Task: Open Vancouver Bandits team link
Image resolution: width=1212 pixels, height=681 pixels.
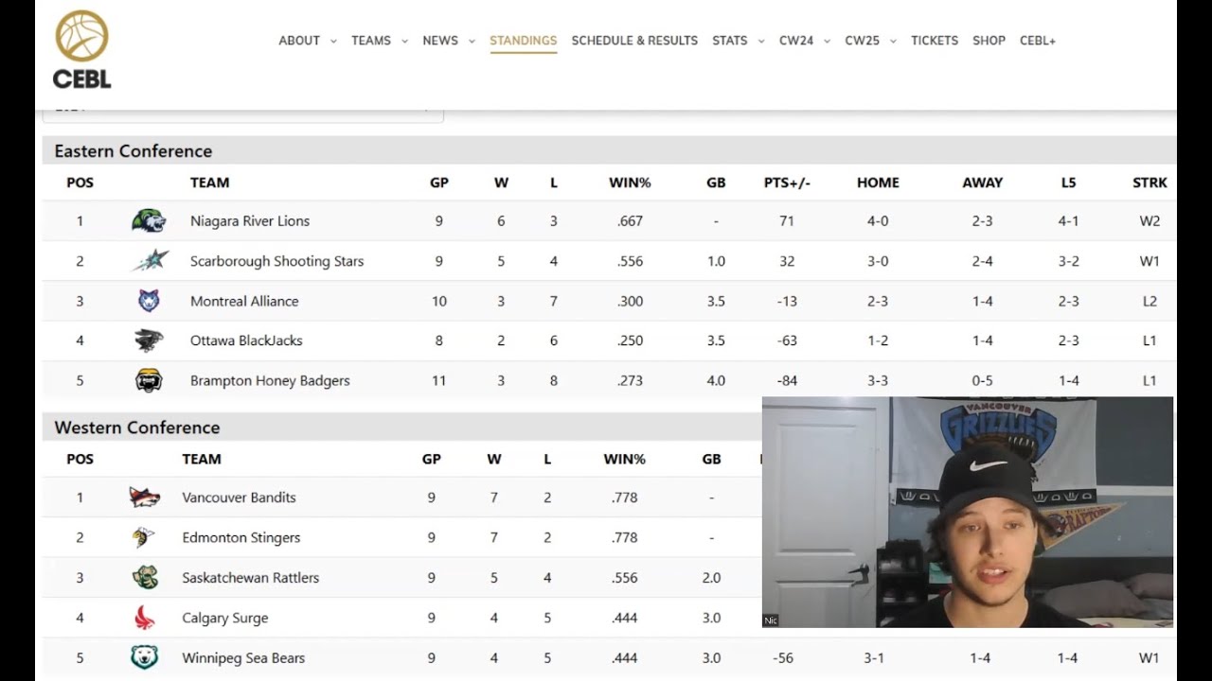Action: pos(239,498)
